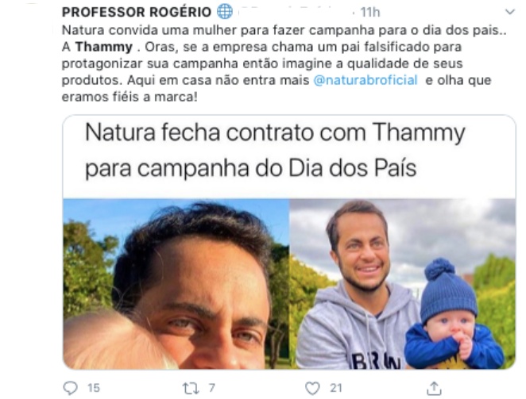
Task: Click the hidden handle area beside globe
Action: tap(296, 12)
